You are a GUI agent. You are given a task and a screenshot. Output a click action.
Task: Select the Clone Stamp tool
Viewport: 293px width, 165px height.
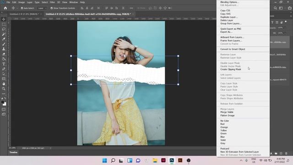(x=4, y=49)
